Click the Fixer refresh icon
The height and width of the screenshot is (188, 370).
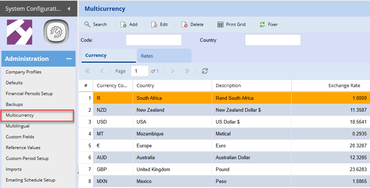click(262, 24)
